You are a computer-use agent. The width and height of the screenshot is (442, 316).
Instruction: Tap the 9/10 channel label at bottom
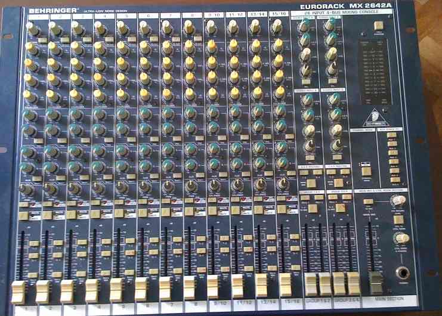point(221,303)
